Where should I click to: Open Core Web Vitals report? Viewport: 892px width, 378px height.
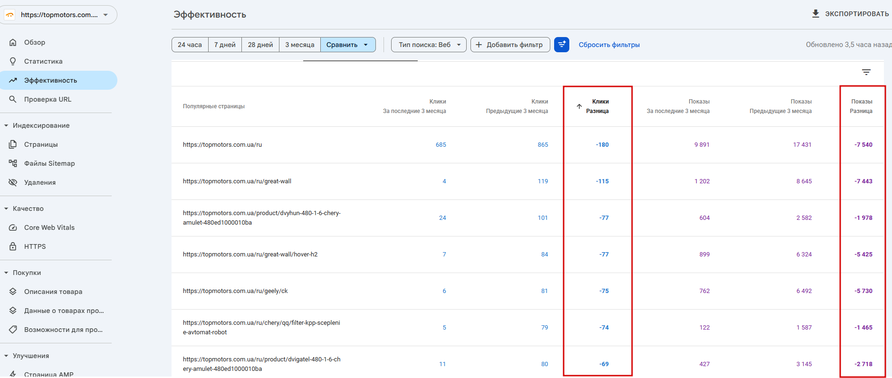(x=49, y=227)
